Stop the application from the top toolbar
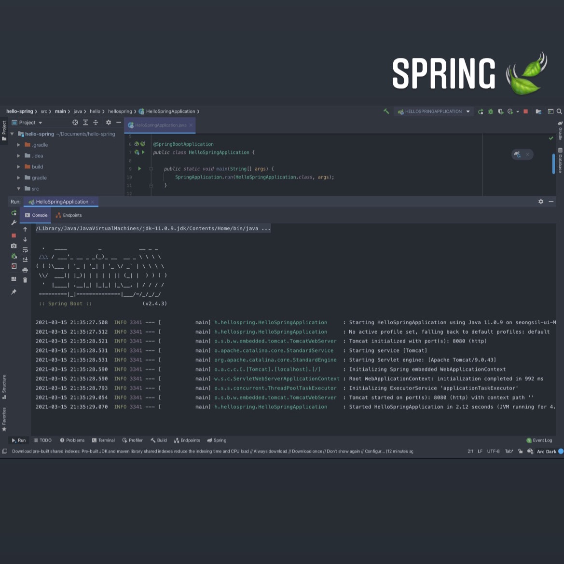 [525, 111]
